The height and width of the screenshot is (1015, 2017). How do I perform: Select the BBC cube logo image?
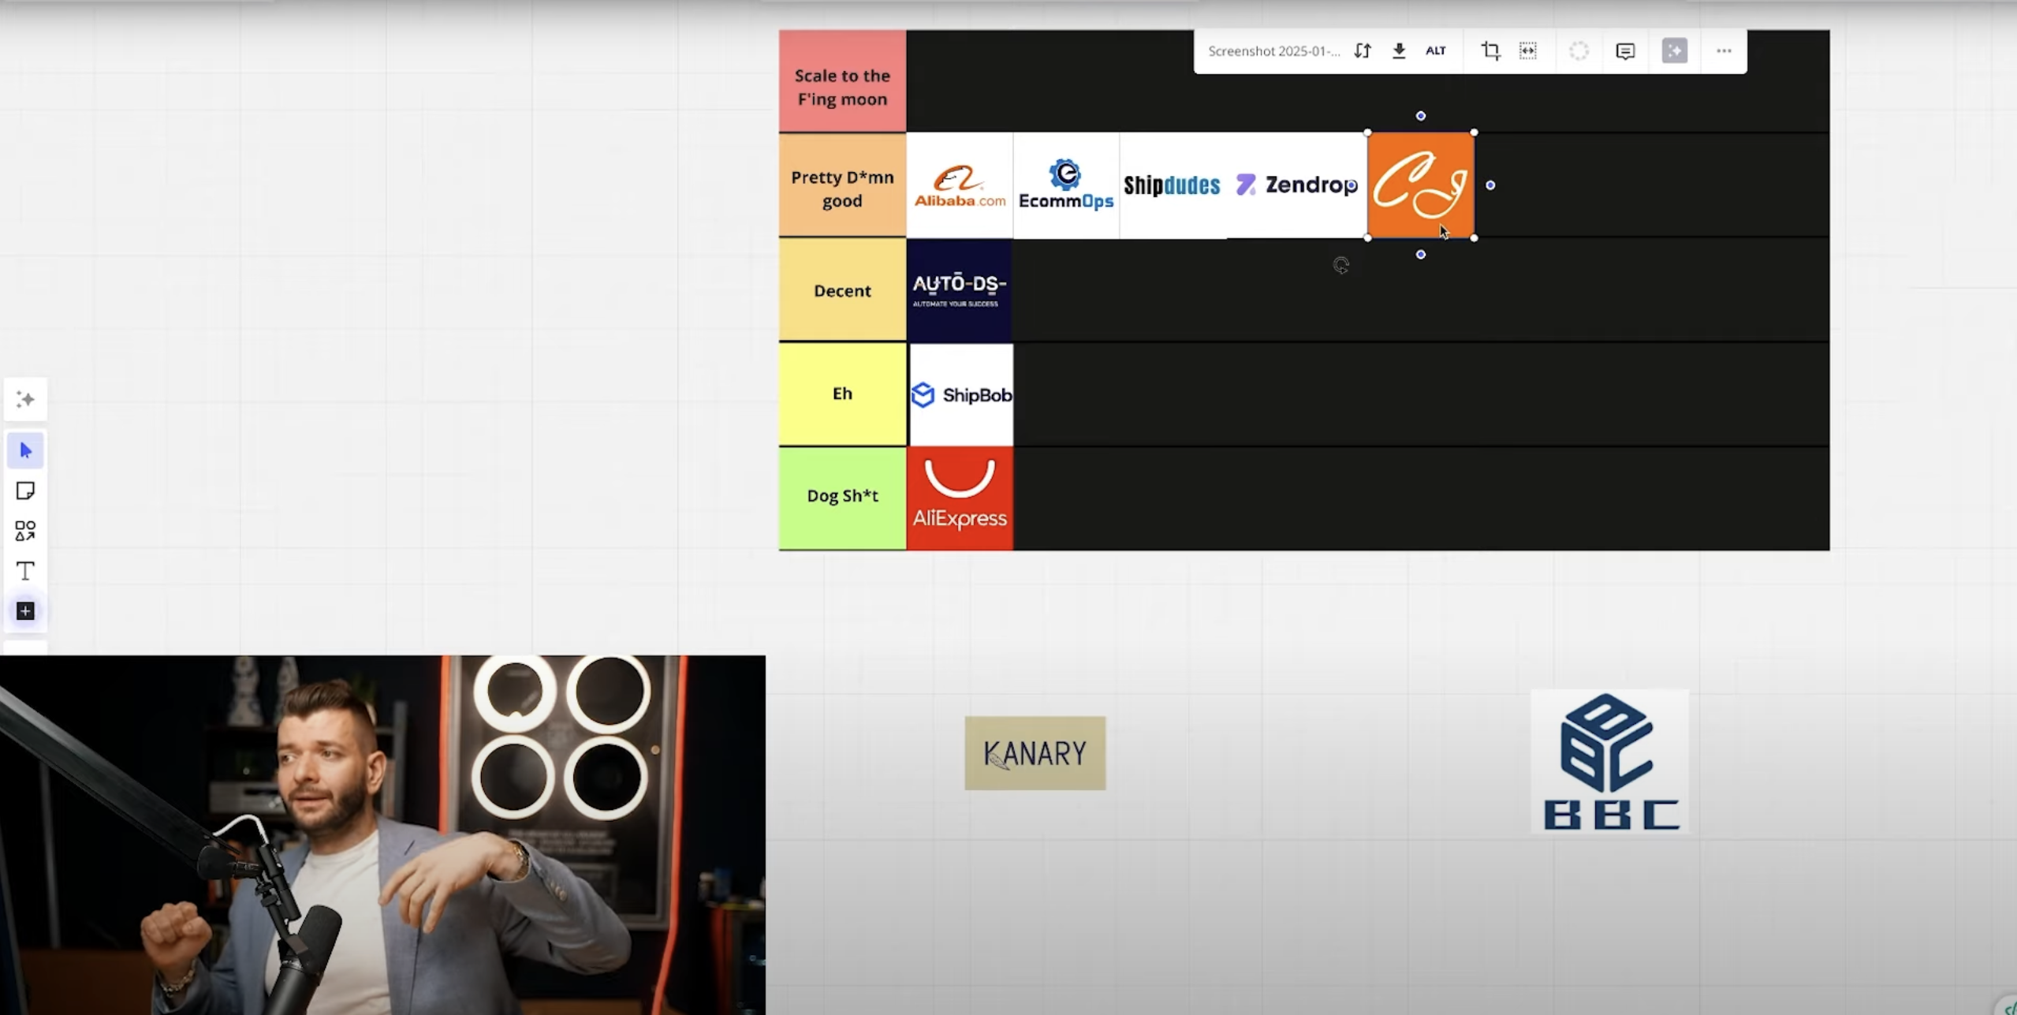(x=1609, y=762)
